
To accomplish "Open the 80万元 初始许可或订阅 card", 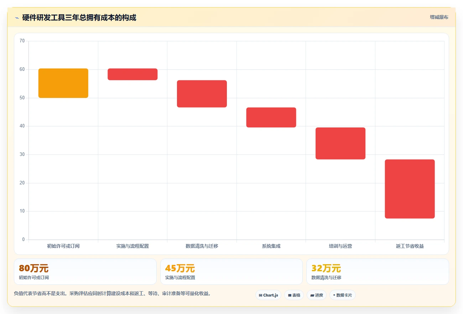I will click(85, 272).
